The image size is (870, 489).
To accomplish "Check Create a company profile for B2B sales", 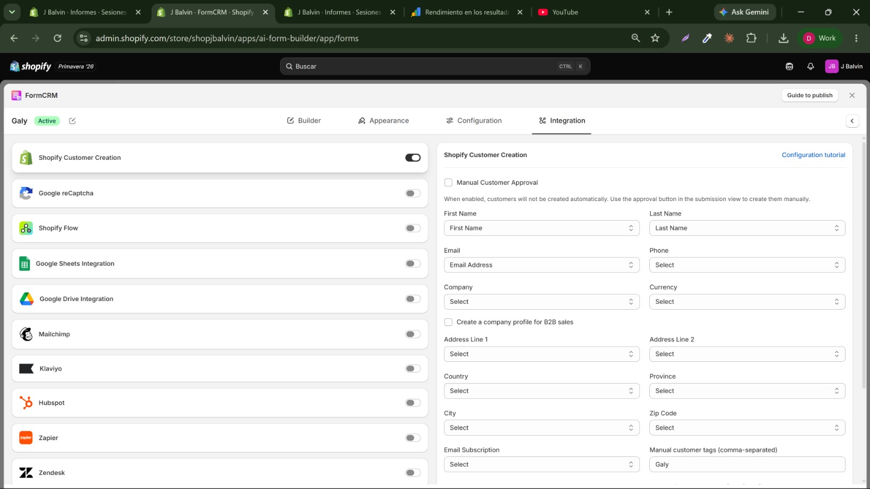I will [x=449, y=322].
